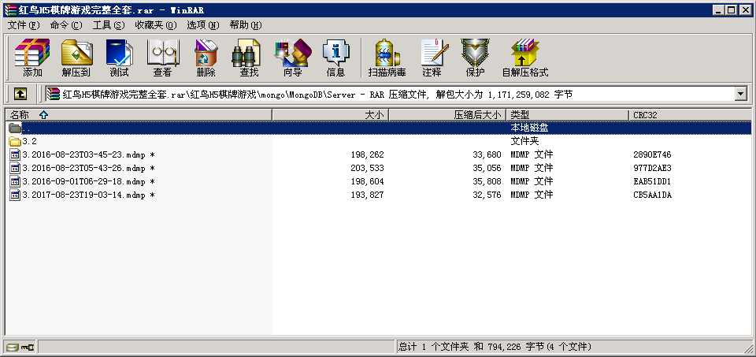This screenshot has height=357, width=756.
Task: Open the 查看 (View) tool
Action: (x=162, y=58)
